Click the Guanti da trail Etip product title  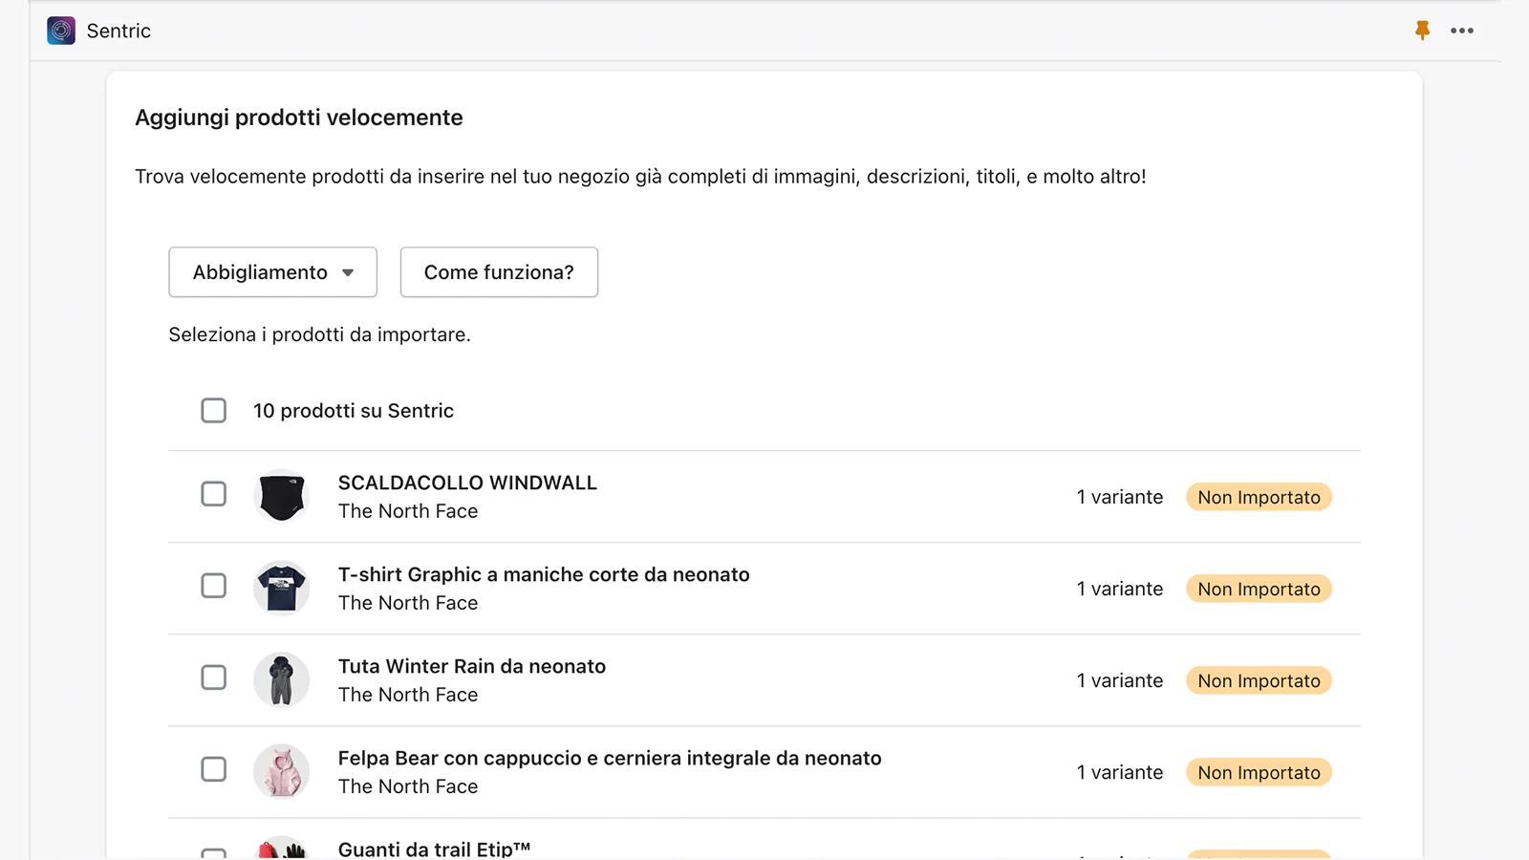(434, 849)
